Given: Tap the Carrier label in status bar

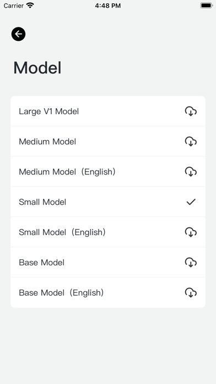Looking at the screenshot, I should (x=13, y=6).
